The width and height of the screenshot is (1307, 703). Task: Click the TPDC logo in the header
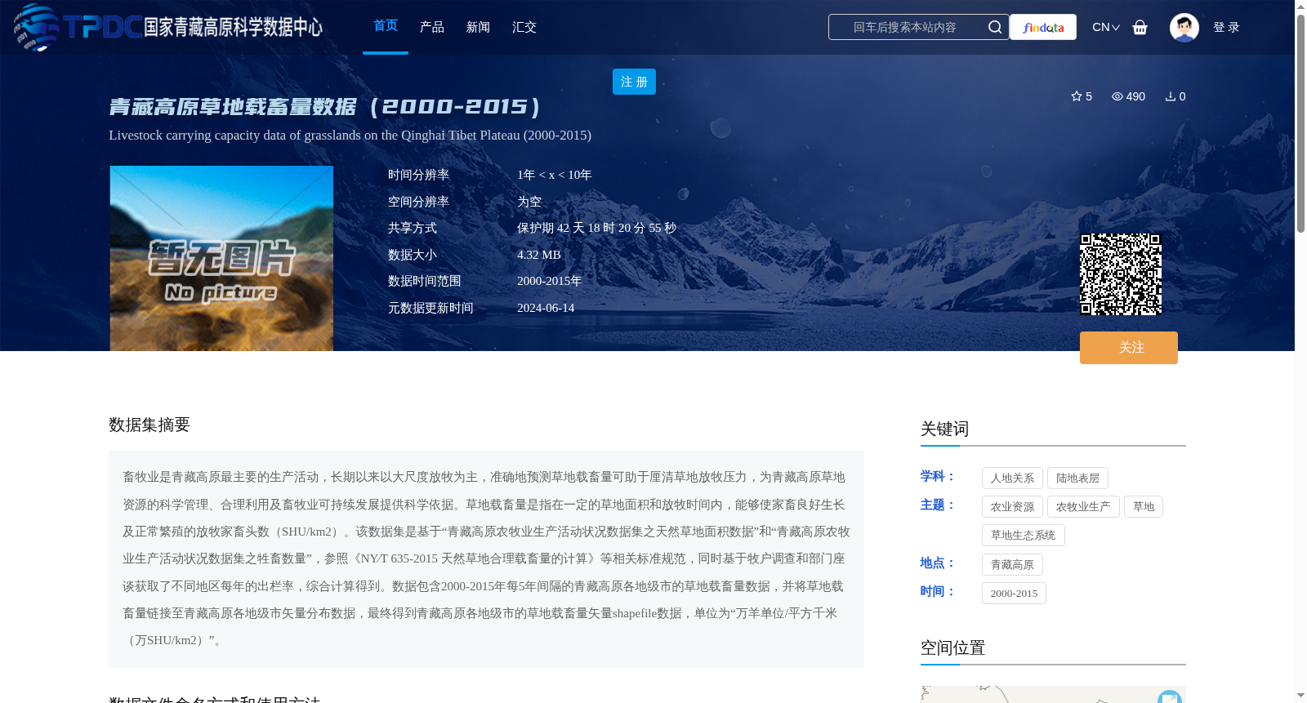point(167,27)
